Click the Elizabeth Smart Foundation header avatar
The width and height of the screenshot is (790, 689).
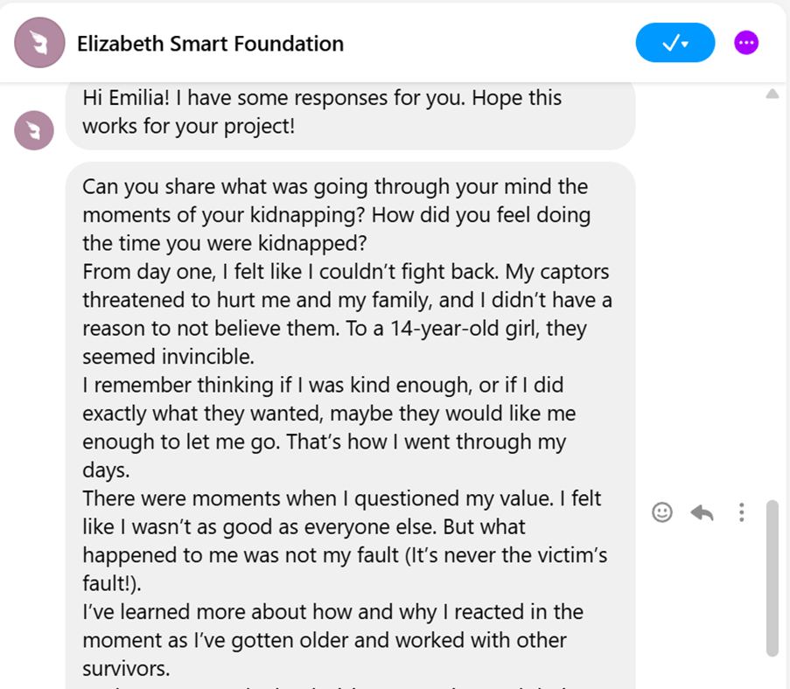pos(40,43)
